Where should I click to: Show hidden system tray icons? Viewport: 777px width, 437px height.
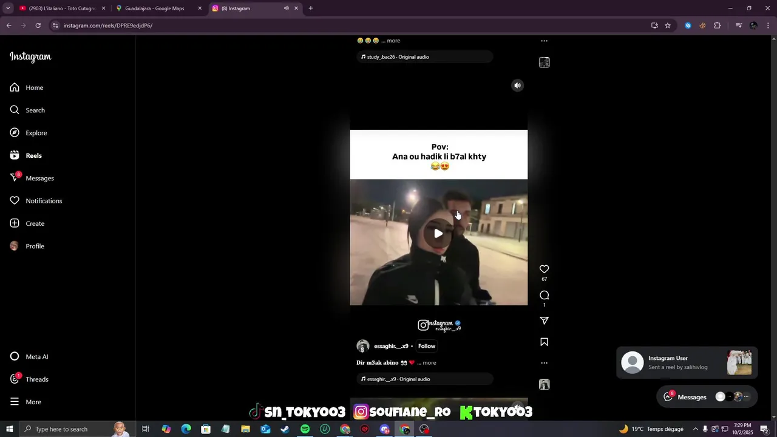[x=696, y=429]
